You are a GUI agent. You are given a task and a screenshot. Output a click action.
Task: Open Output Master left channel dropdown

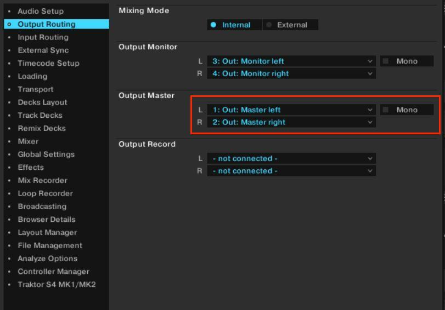click(x=291, y=110)
